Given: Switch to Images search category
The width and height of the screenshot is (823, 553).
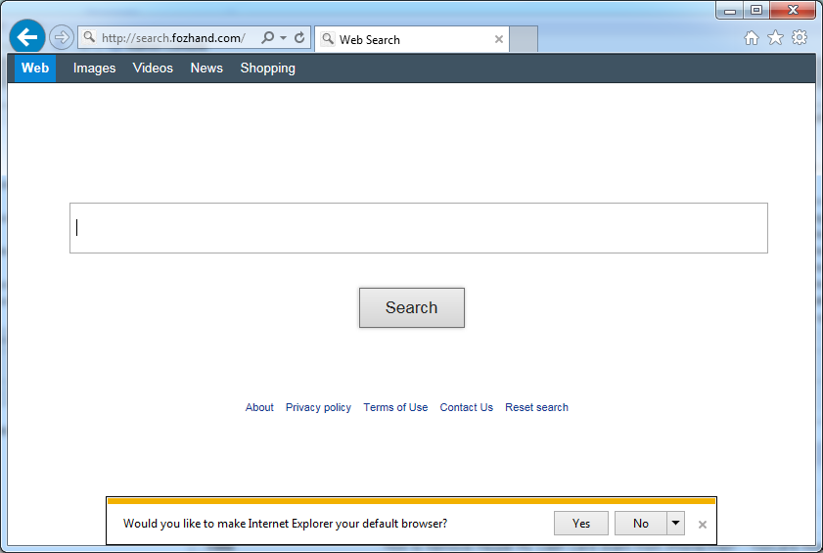Looking at the screenshot, I should tap(95, 69).
